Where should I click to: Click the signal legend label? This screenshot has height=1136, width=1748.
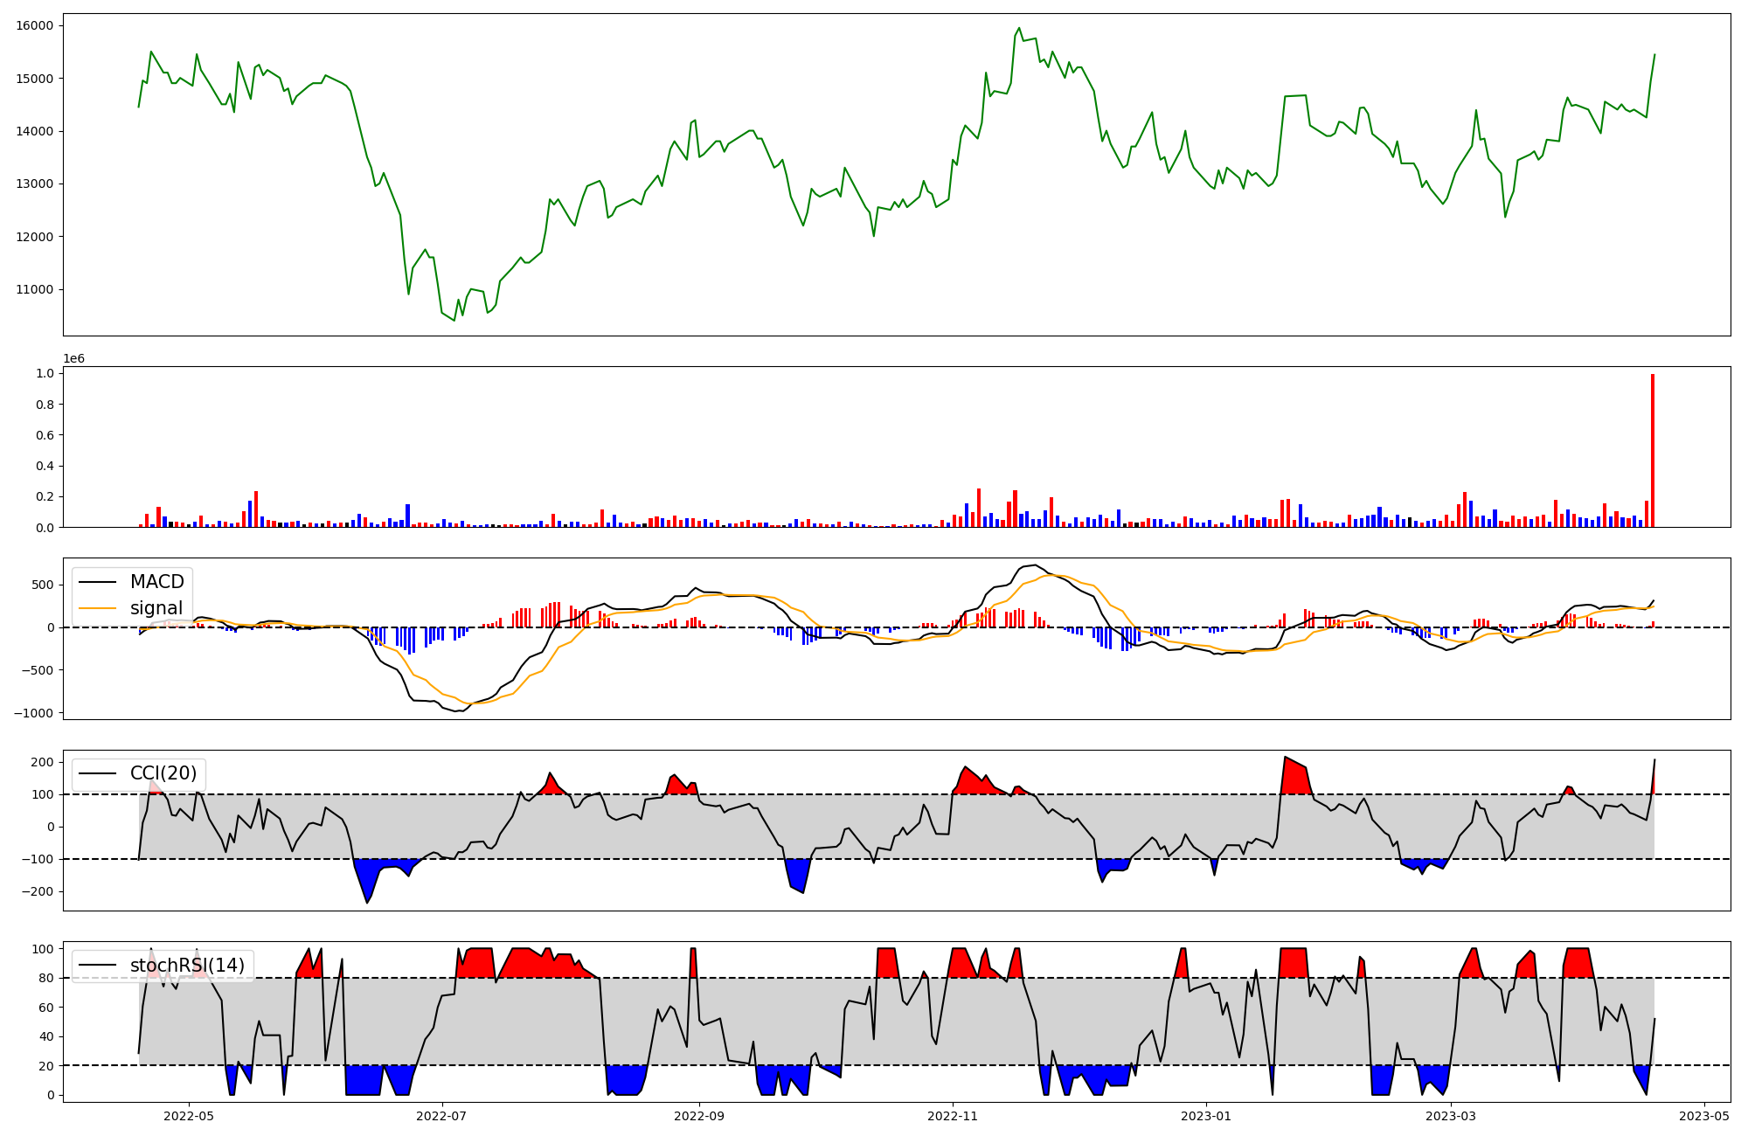pos(156,608)
